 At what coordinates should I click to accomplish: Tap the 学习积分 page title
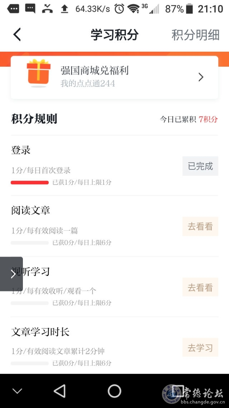pos(114,35)
